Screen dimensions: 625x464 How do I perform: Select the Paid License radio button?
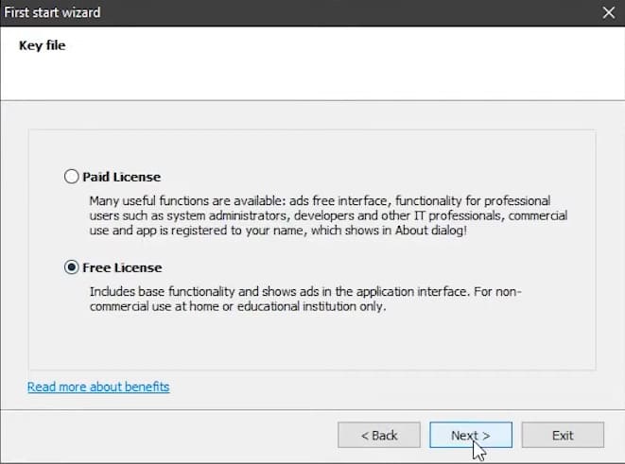point(72,177)
